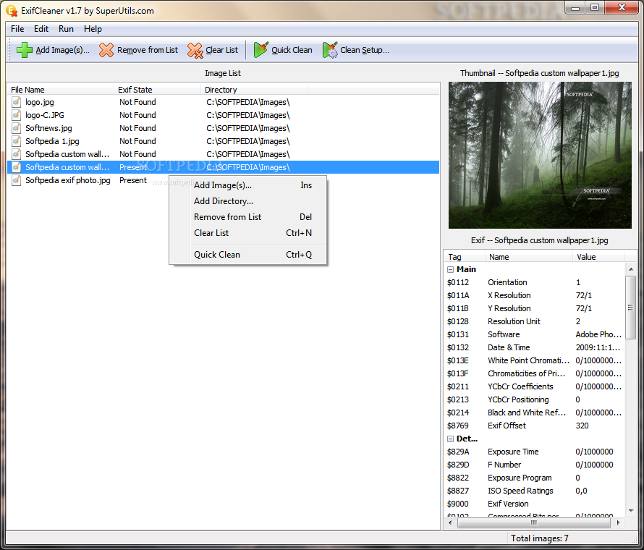This screenshot has height=550, width=644.
Task: Click the Remove from List toolbar label
Action: [148, 50]
